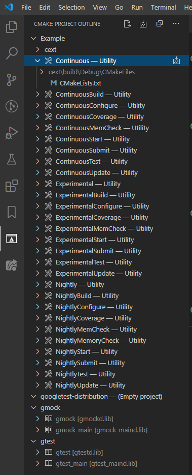Click the gmock library book icon
The image size is (192, 475).
pos(49,419)
